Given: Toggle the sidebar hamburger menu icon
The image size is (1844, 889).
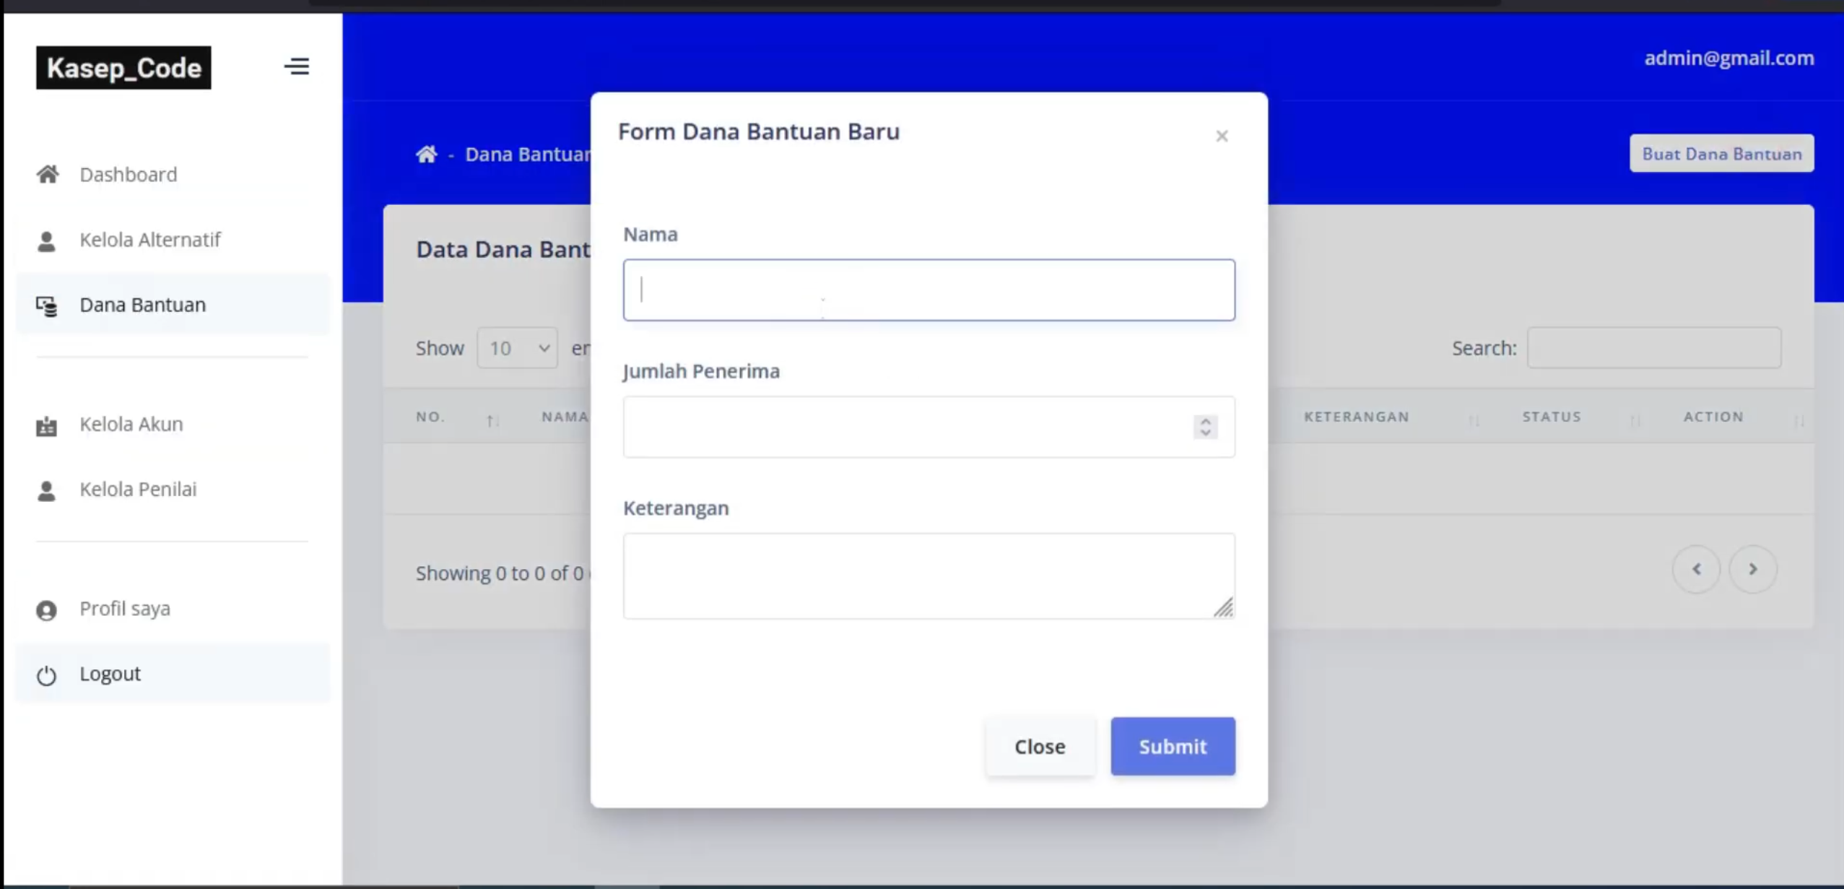Looking at the screenshot, I should click(x=296, y=66).
